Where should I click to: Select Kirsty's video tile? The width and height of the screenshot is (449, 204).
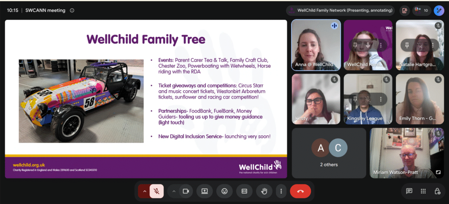316,99
